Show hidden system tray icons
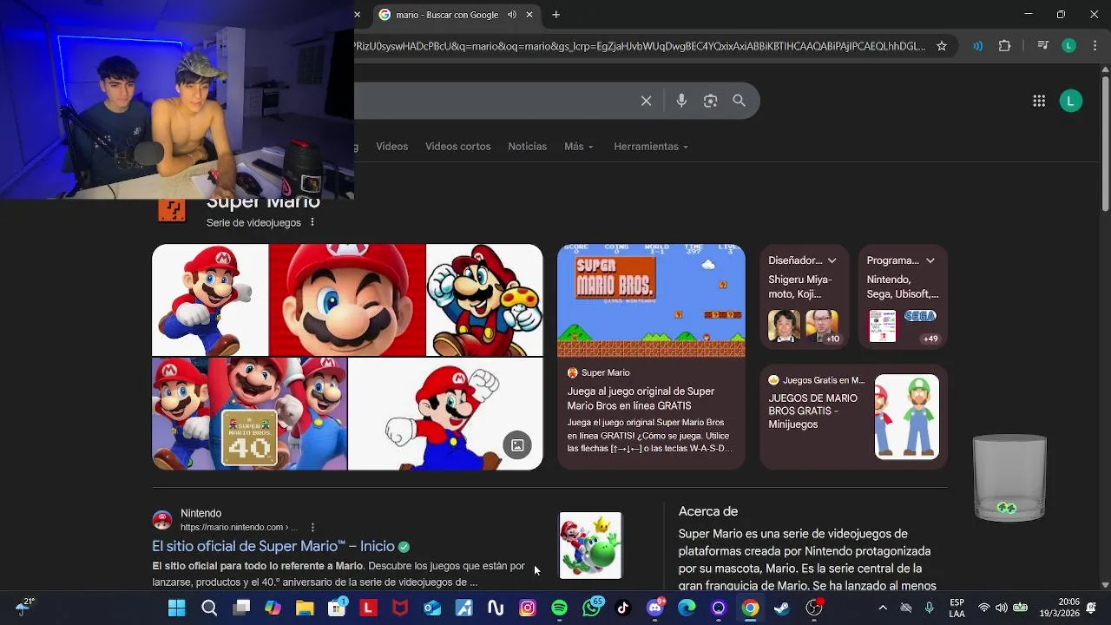The height and width of the screenshot is (625, 1111). [x=883, y=608]
